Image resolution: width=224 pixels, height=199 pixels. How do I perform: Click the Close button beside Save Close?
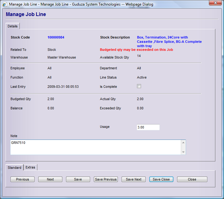tap(192, 179)
